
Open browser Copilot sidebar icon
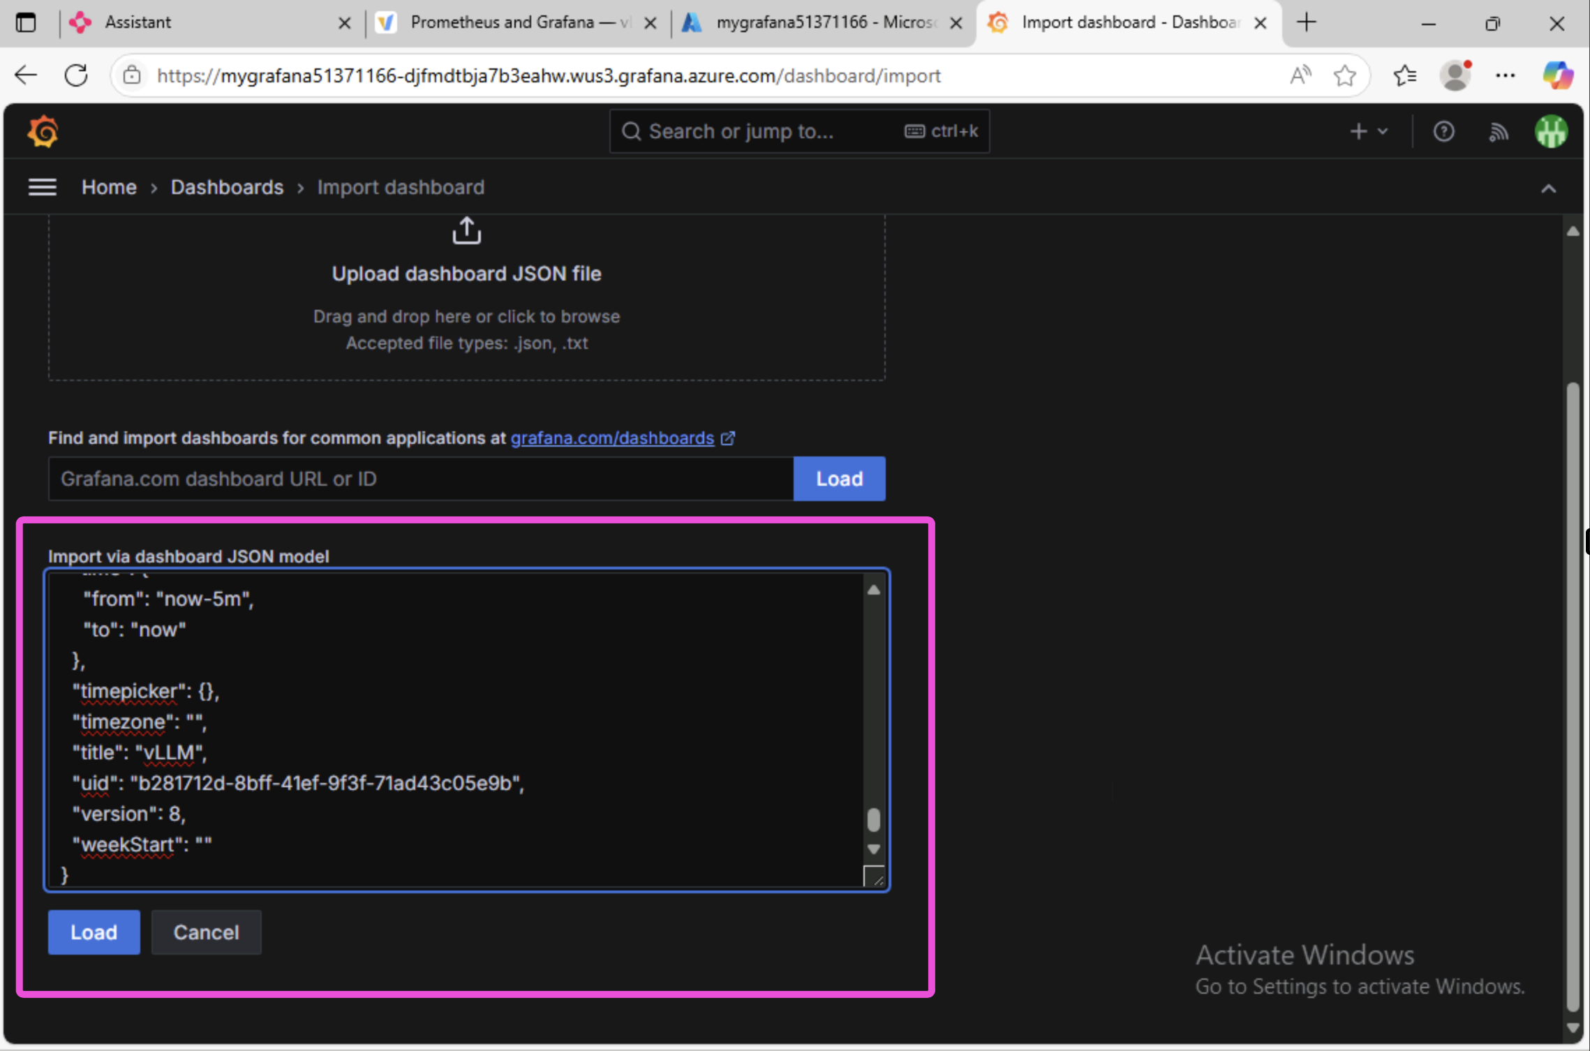pos(1558,75)
